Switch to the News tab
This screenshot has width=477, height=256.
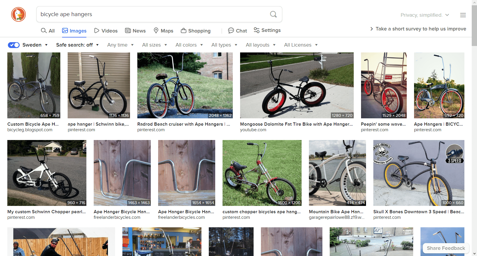click(135, 31)
